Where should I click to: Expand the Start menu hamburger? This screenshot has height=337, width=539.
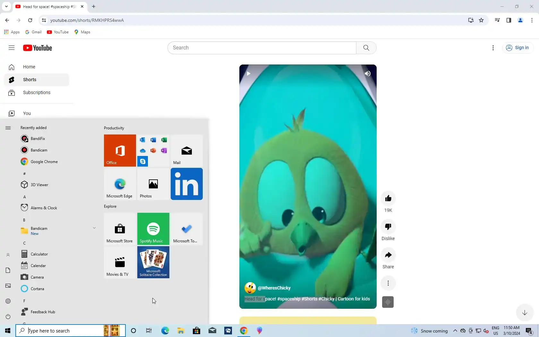click(8, 128)
